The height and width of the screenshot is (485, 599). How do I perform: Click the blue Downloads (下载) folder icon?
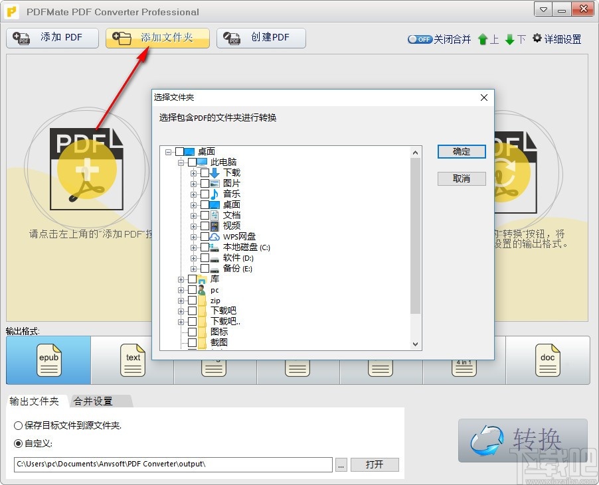tap(214, 173)
